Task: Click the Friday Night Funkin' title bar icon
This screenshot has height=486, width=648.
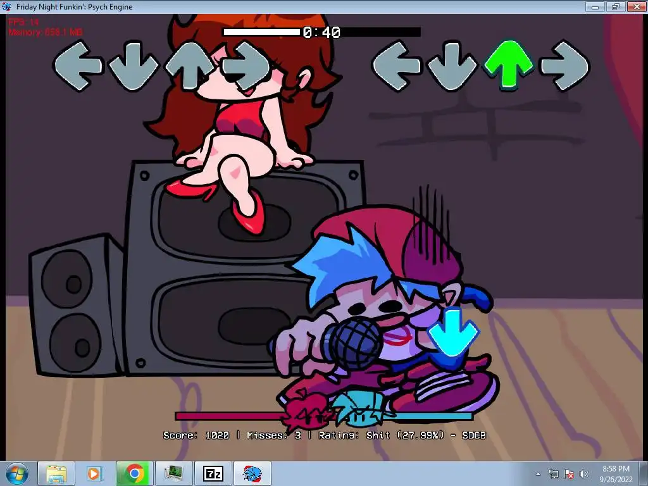Action: click(x=6, y=6)
